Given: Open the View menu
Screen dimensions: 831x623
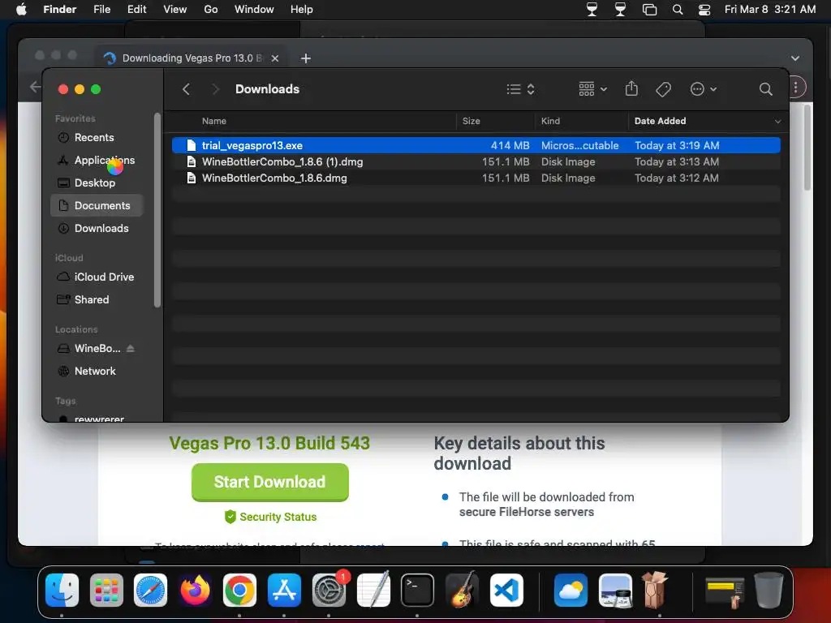Looking at the screenshot, I should pos(175,9).
